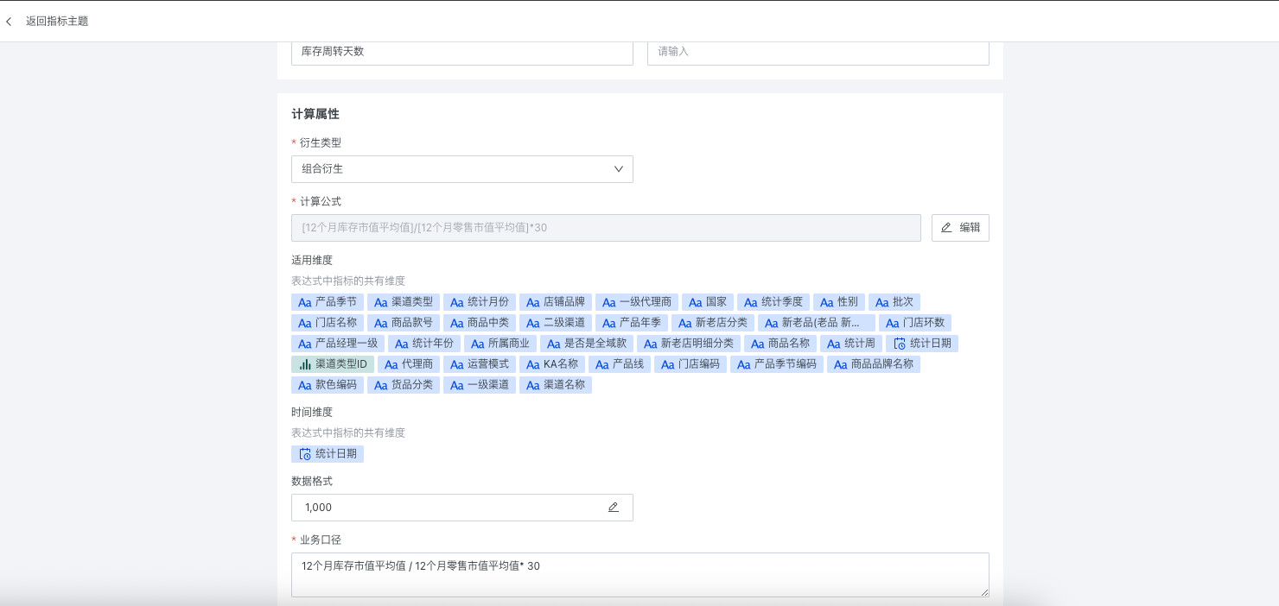Click the Aa icon on KA名称 tag

[x=533, y=364]
